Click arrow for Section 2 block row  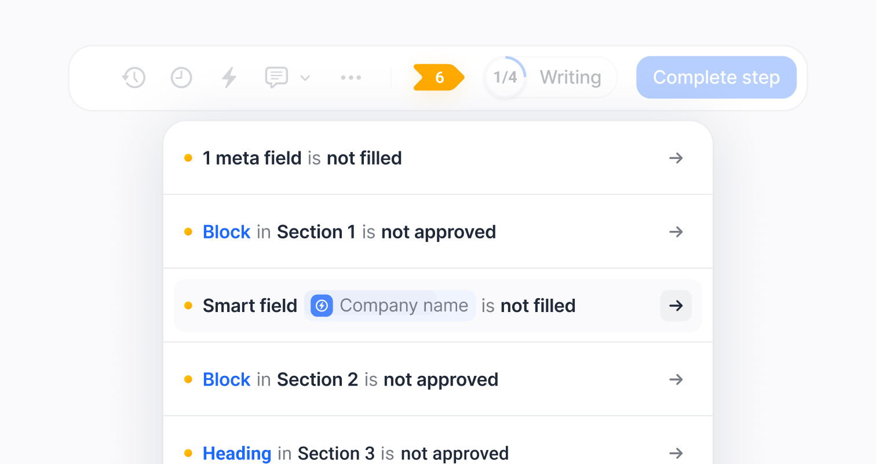pyautogui.click(x=676, y=379)
